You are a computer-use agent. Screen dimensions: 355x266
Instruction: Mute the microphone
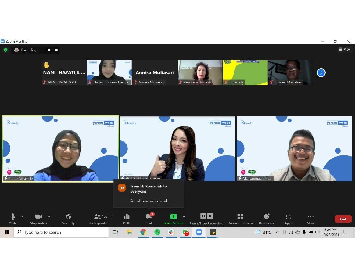coord(13,219)
